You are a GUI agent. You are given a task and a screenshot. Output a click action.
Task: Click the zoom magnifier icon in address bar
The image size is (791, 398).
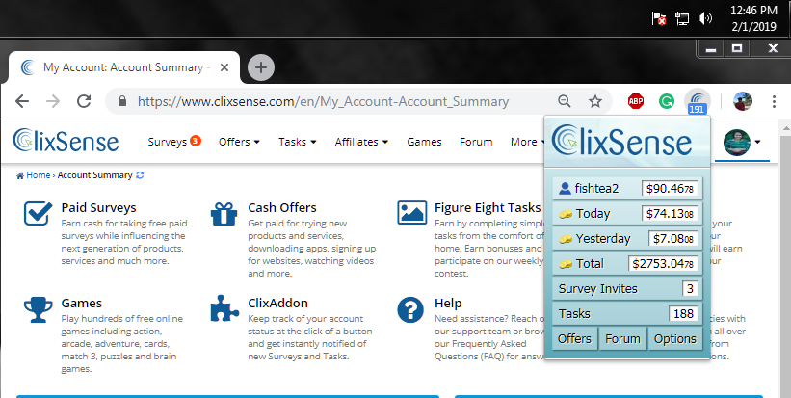pos(564,101)
